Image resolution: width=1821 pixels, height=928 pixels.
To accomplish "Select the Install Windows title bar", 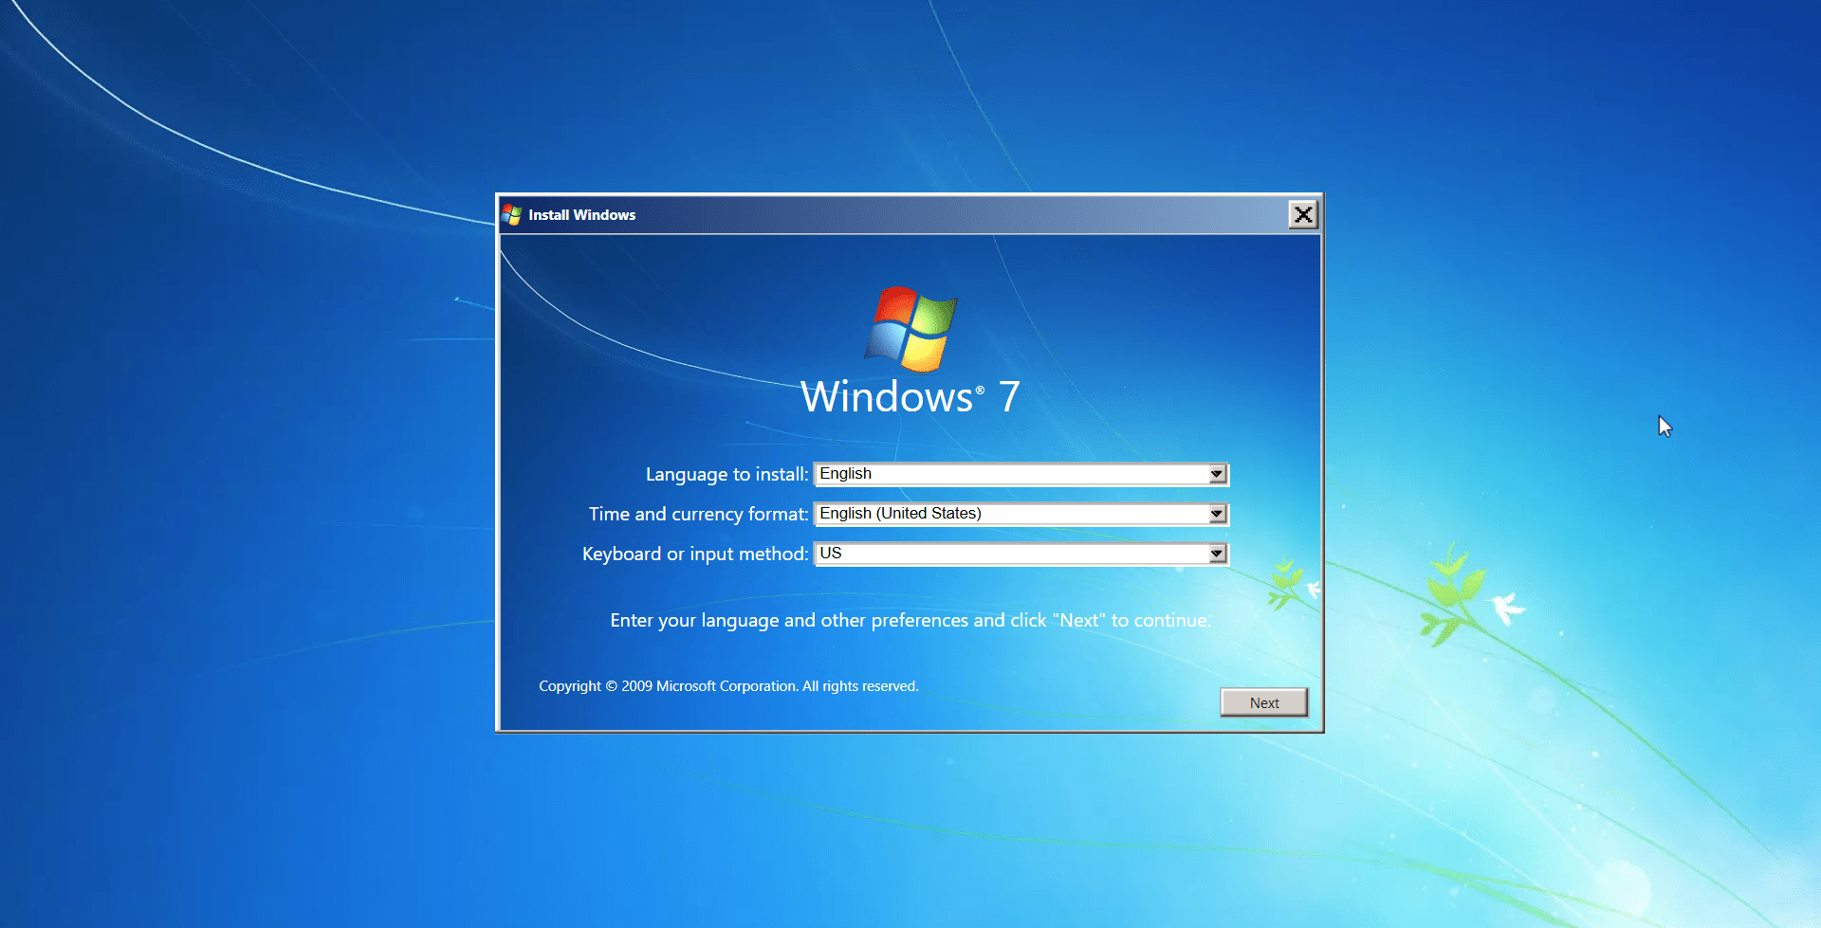I will pos(854,214).
